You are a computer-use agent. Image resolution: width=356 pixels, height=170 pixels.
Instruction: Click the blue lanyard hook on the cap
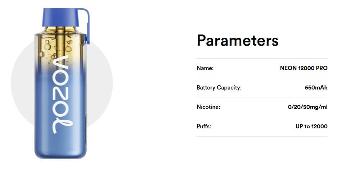click(85, 26)
